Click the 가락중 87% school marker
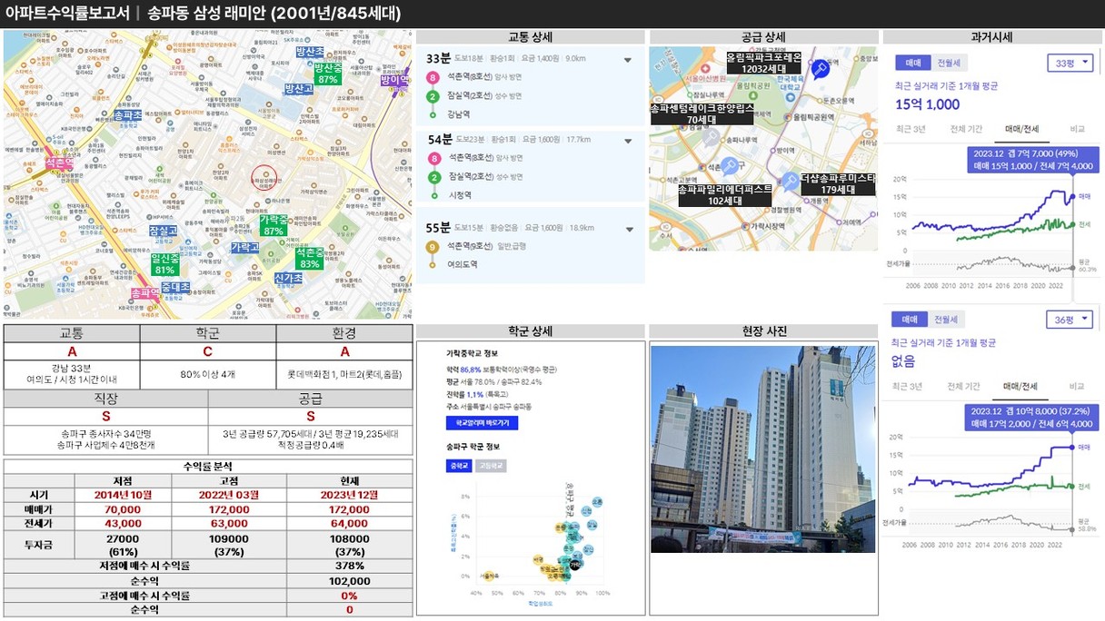 coord(274,225)
